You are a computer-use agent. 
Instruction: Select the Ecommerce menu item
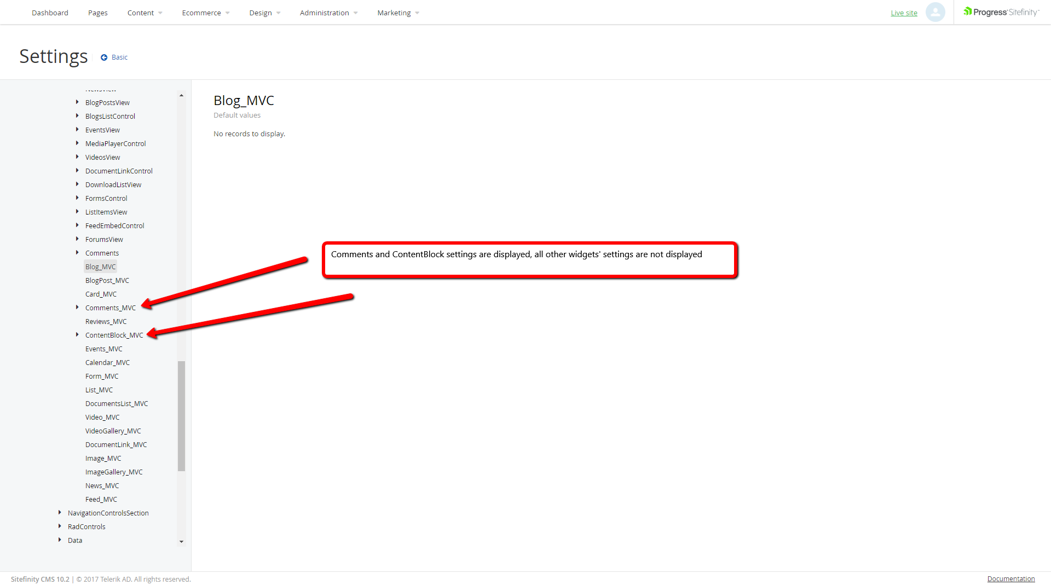(x=201, y=12)
